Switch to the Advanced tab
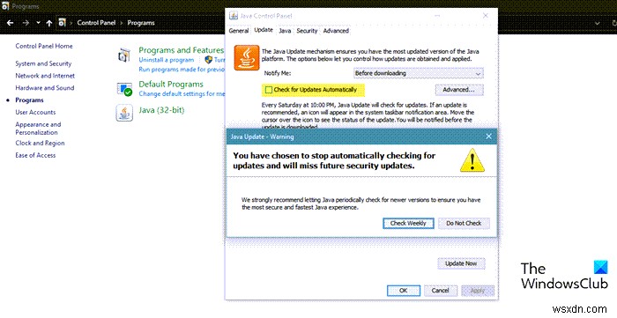617x318 pixels. pyautogui.click(x=336, y=31)
